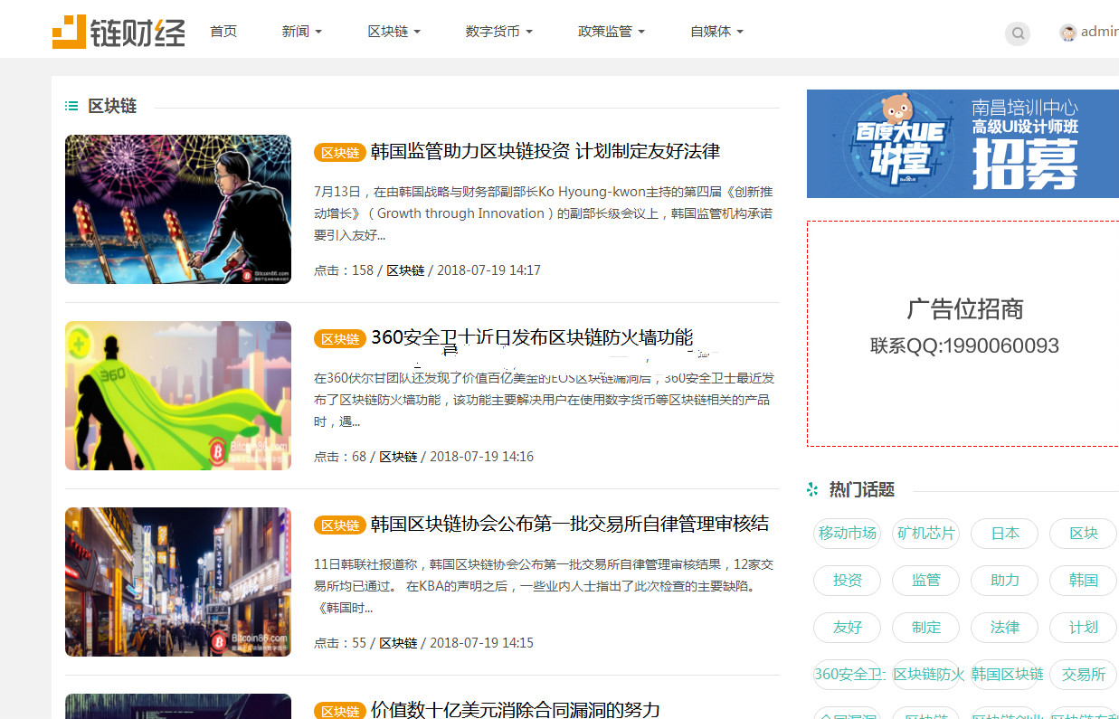The height and width of the screenshot is (719, 1119).
Task: Open the fireworks thumbnail of 韩国监管 article
Action: 178,210
